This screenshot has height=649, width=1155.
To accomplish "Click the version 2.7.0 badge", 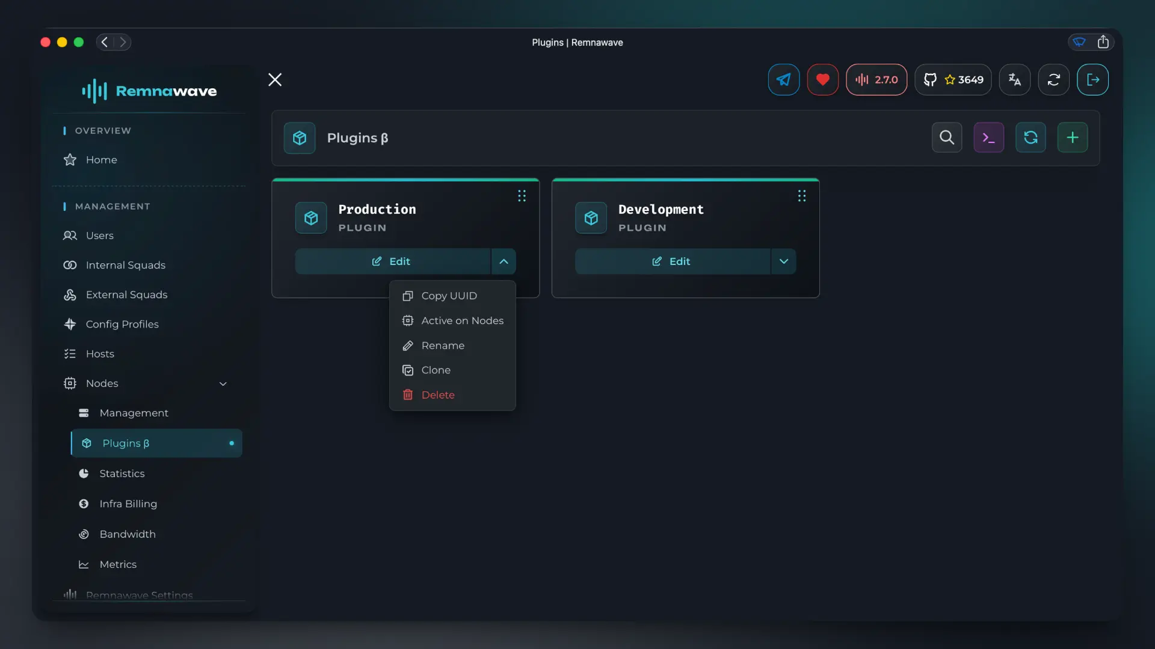I will pos(876,79).
